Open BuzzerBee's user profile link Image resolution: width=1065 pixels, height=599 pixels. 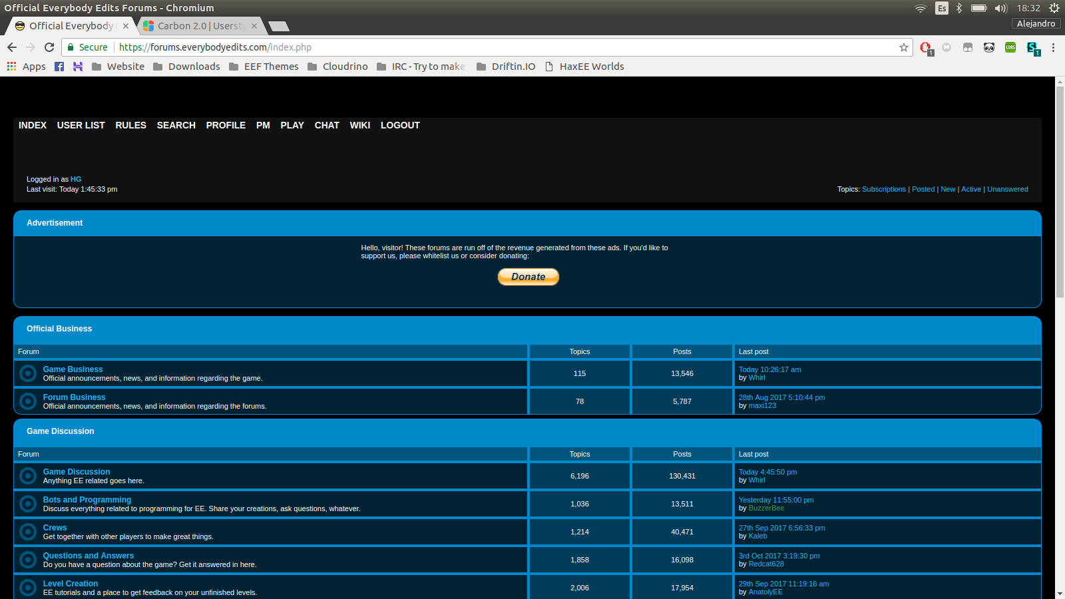click(x=766, y=508)
